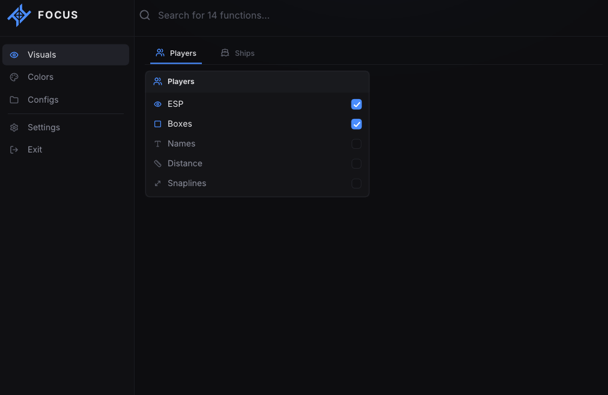Click the ruler icon beside Distance

[x=157, y=163]
